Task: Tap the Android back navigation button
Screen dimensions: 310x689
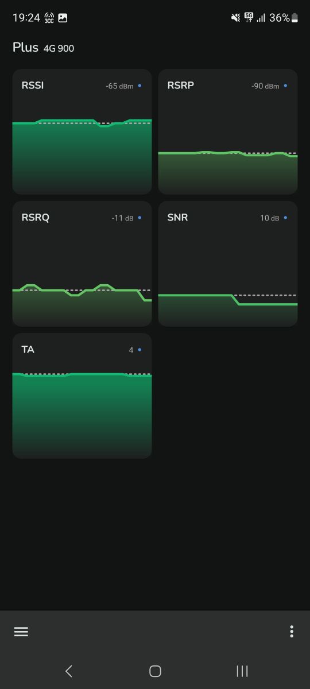Action: pyautogui.click(x=69, y=671)
